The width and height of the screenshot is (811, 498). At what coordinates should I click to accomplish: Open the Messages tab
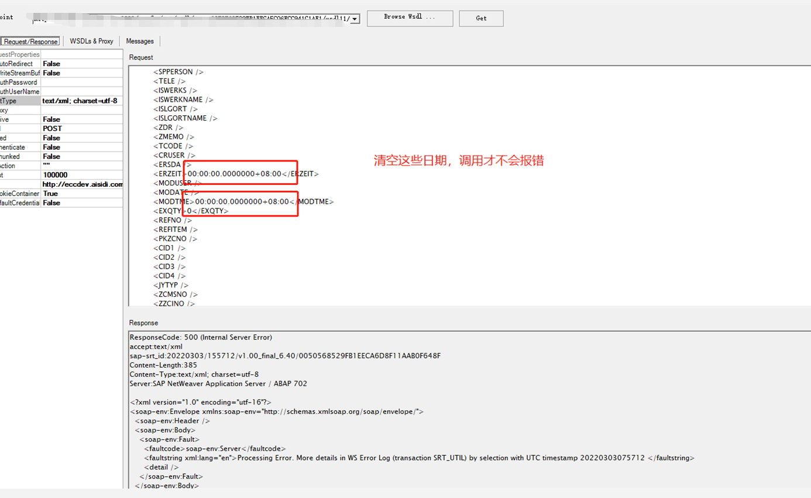pos(139,41)
